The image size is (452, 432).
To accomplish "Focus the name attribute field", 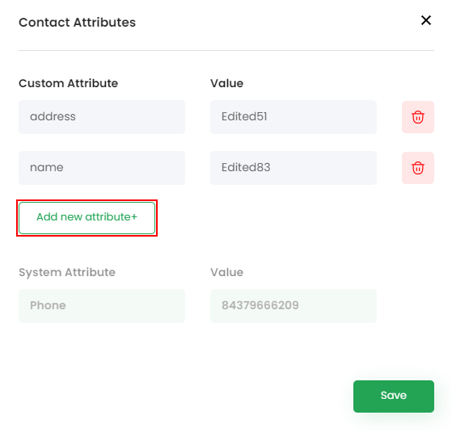I will [x=102, y=168].
